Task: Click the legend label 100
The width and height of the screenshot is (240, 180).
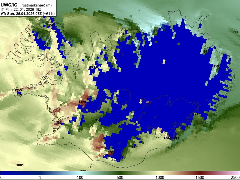Action: pyautogui.click(x=80, y=177)
